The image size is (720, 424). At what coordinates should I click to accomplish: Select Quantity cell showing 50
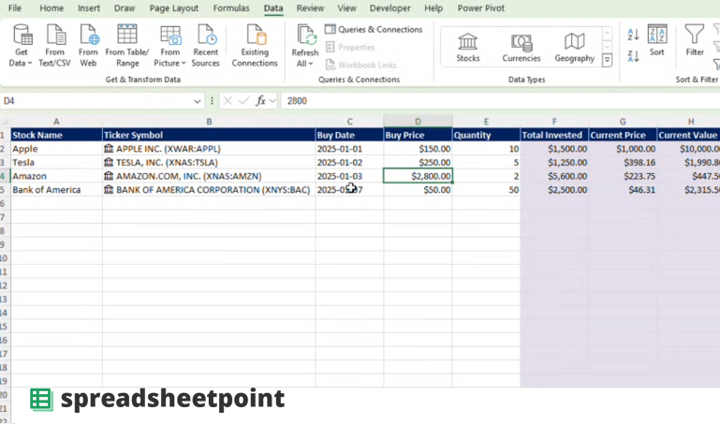486,190
